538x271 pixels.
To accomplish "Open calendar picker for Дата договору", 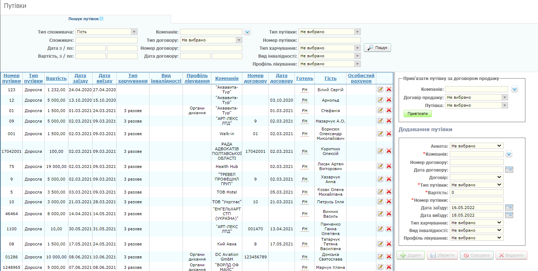I will [x=509, y=170].
